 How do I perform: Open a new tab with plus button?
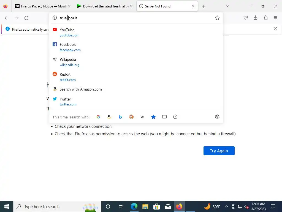coord(204,6)
